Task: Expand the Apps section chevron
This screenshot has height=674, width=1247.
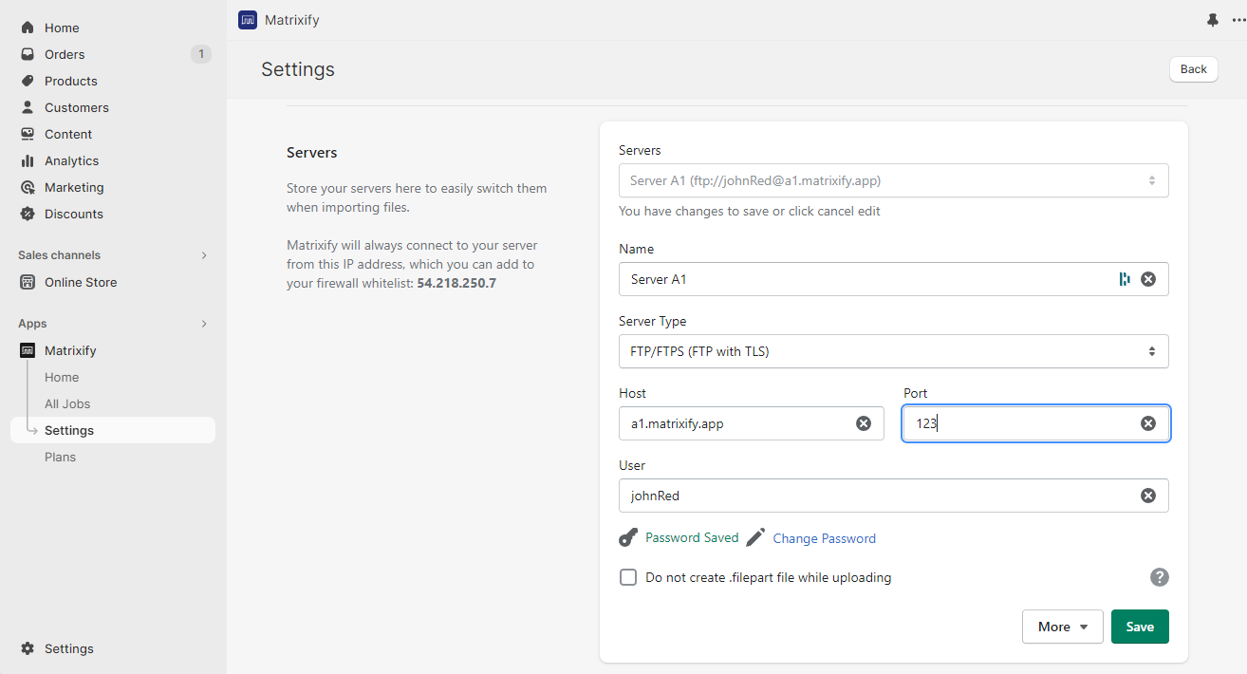Action: pyautogui.click(x=204, y=324)
